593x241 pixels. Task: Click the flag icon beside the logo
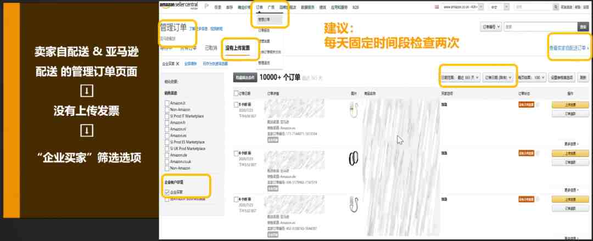(206, 7)
